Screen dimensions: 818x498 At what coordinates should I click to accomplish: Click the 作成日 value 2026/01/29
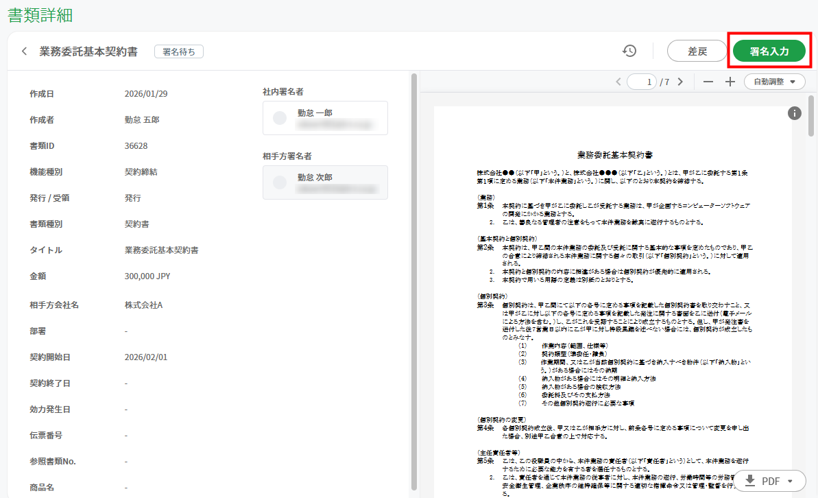pos(146,94)
